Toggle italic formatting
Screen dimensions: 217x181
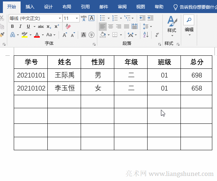[20, 26]
